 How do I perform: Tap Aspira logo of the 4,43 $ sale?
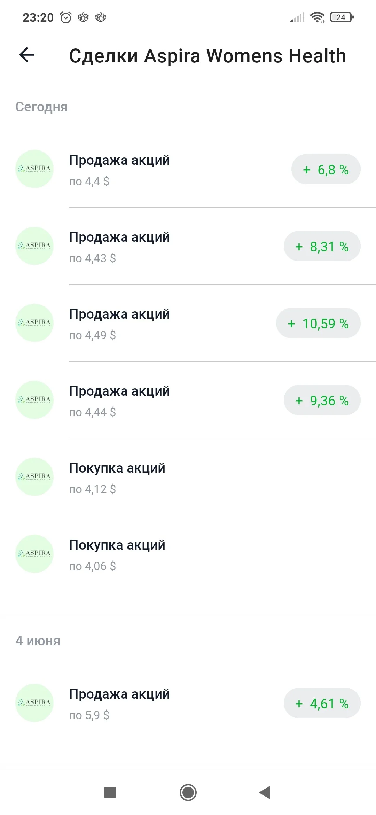[x=34, y=246]
